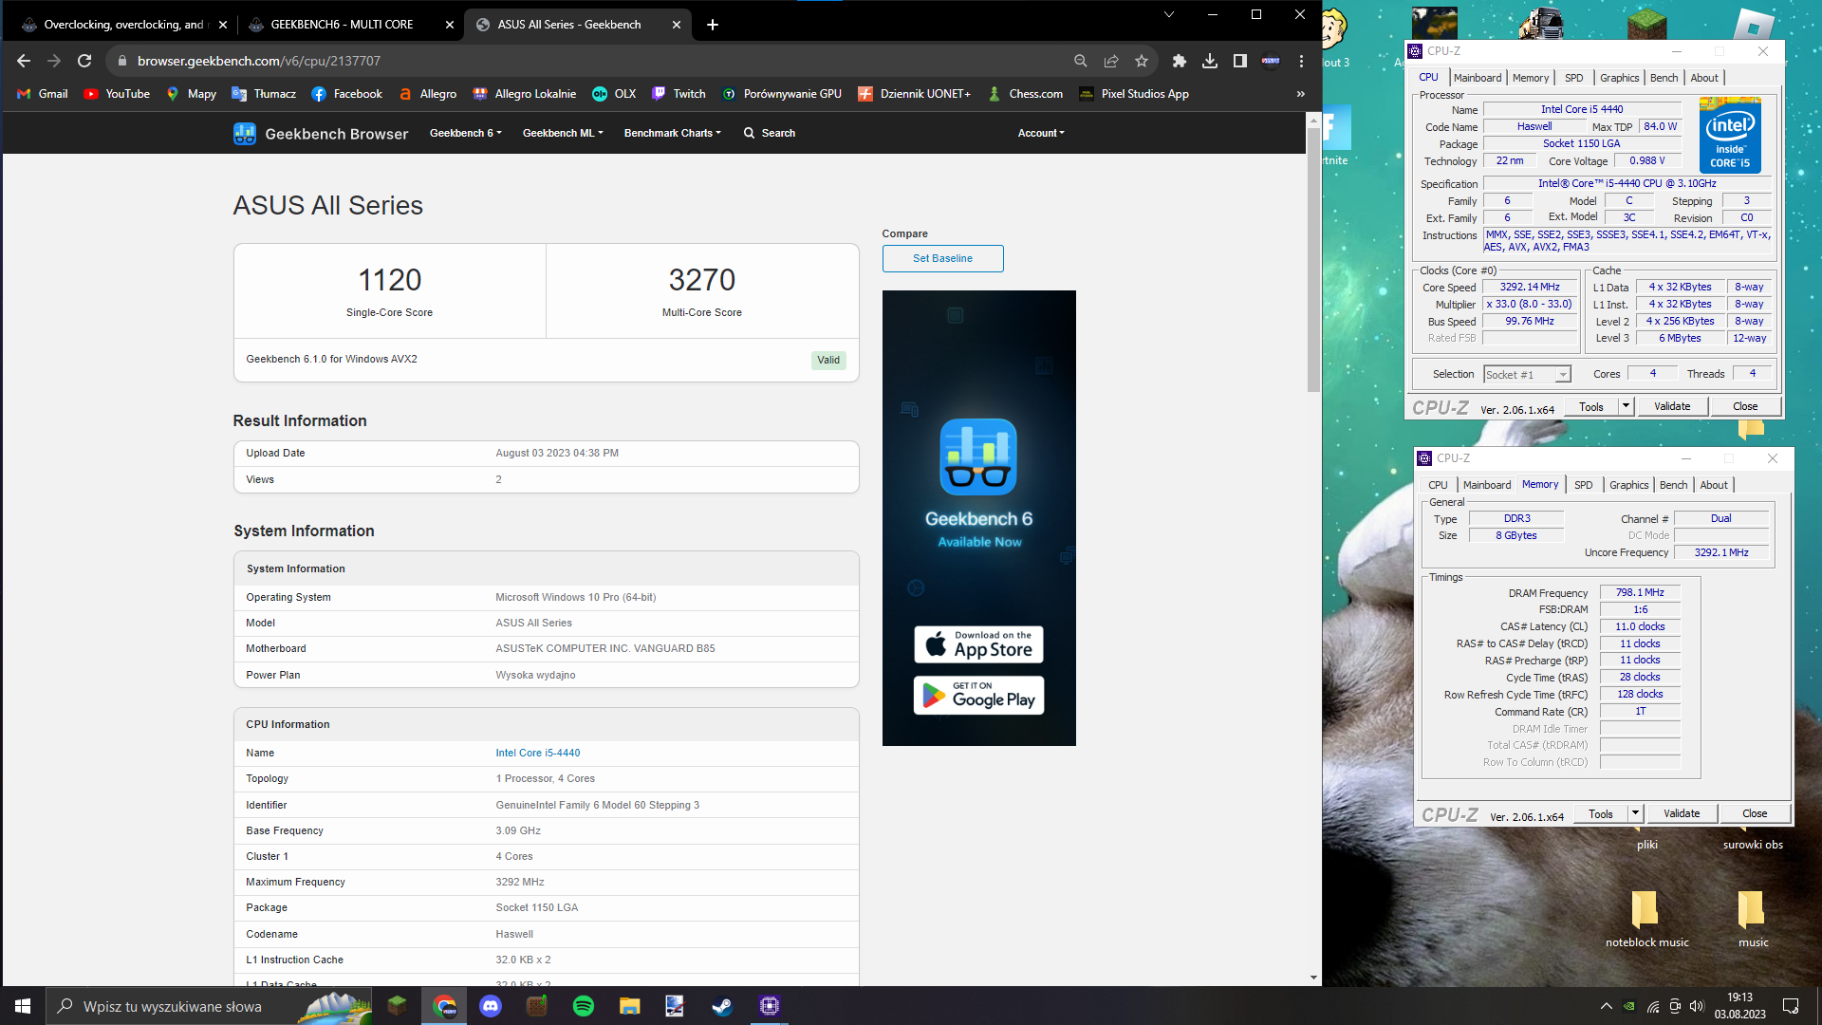Image resolution: width=1822 pixels, height=1025 pixels.
Task: Open the About tab in the bottom CPU-Z window
Action: coord(1713,485)
